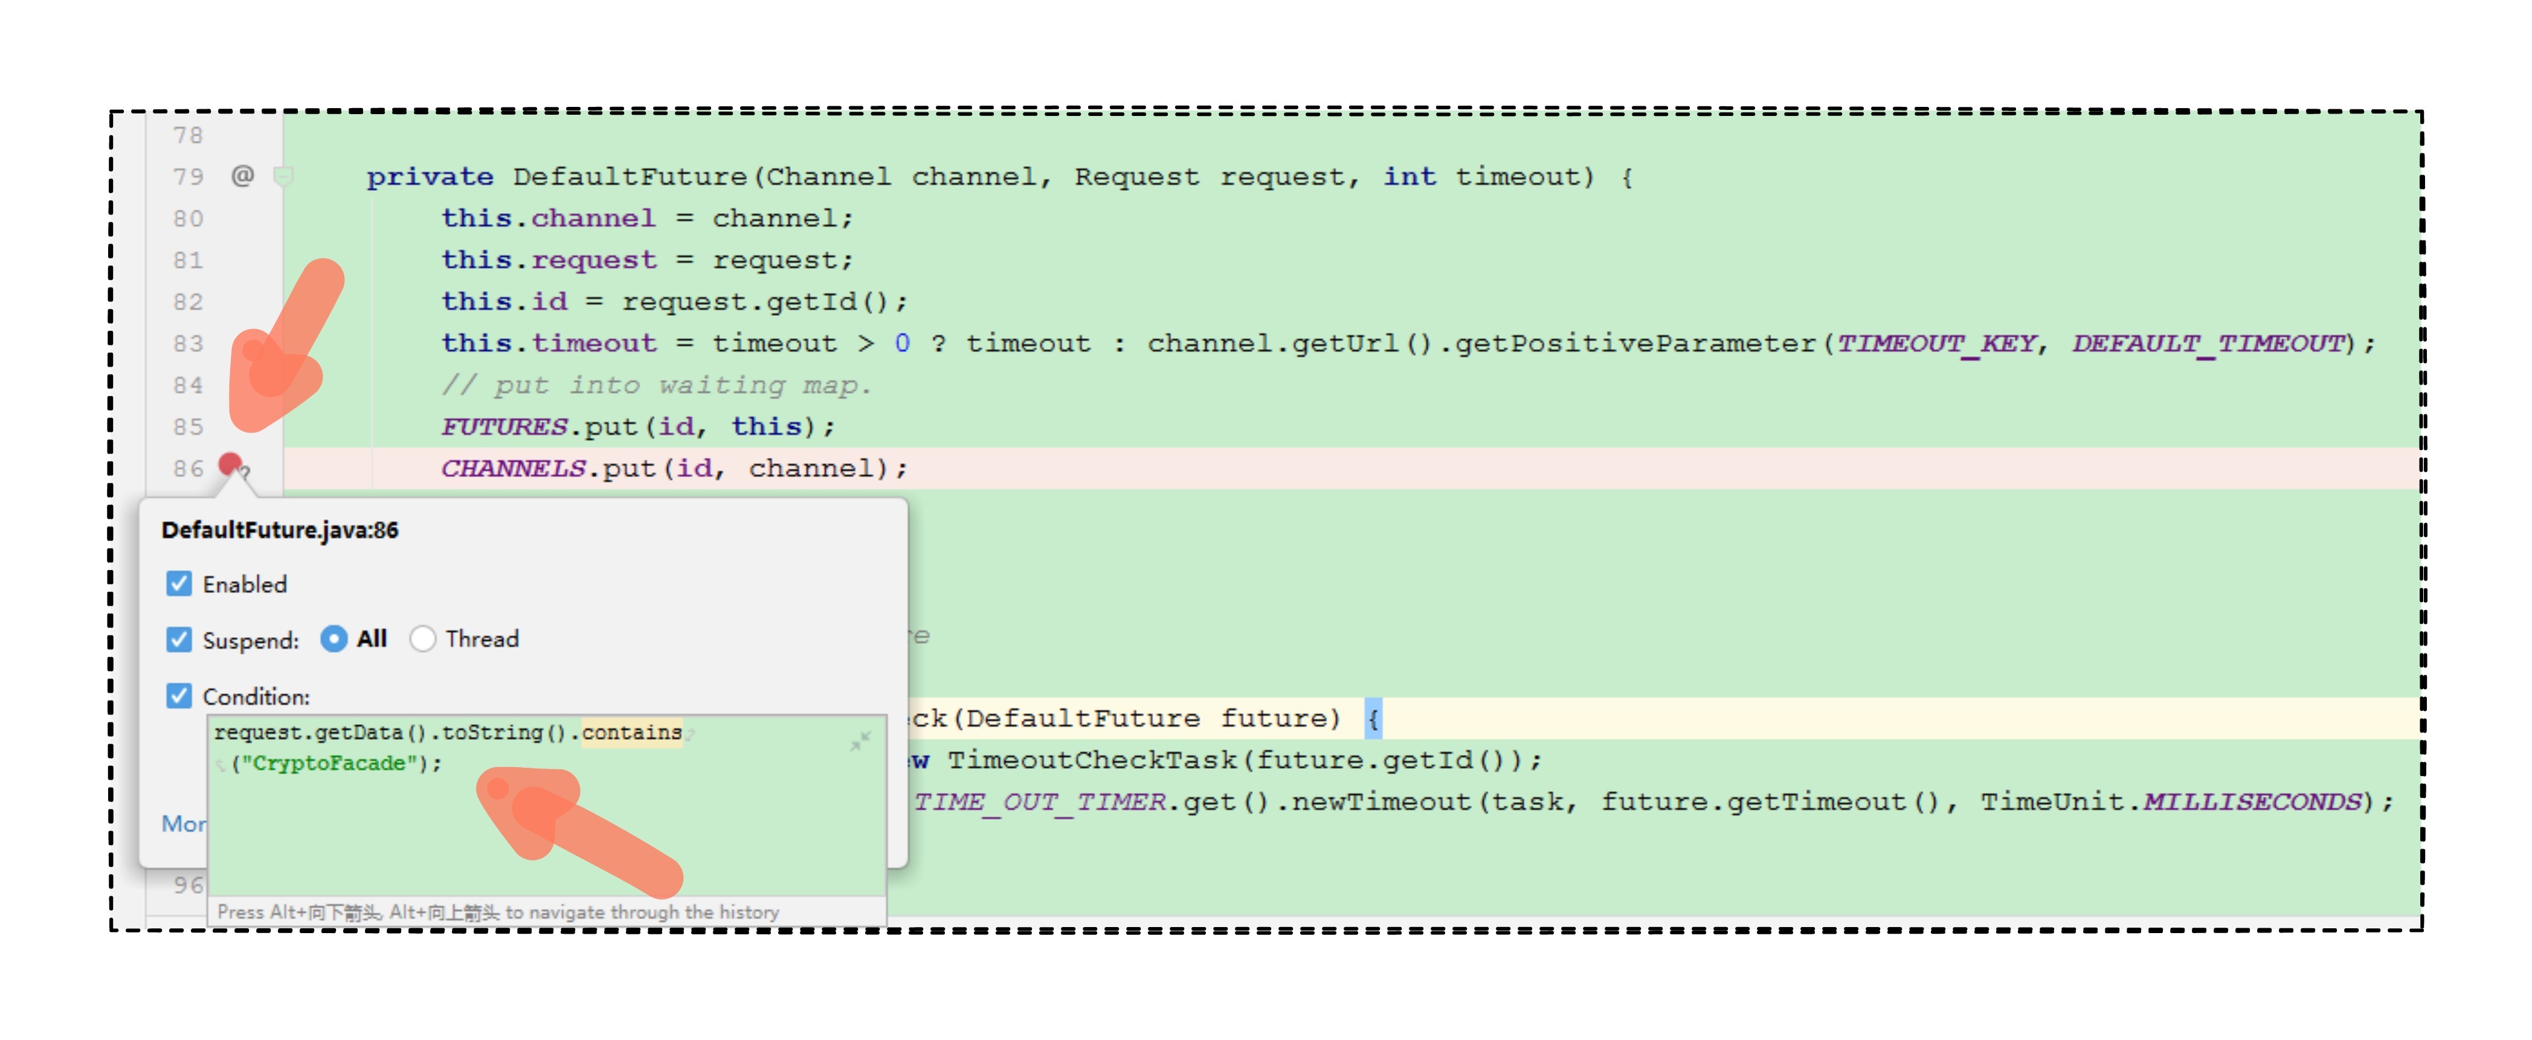2532x1040 pixels.
Task: Select the Thread suspend radio button
Action: coord(423,639)
